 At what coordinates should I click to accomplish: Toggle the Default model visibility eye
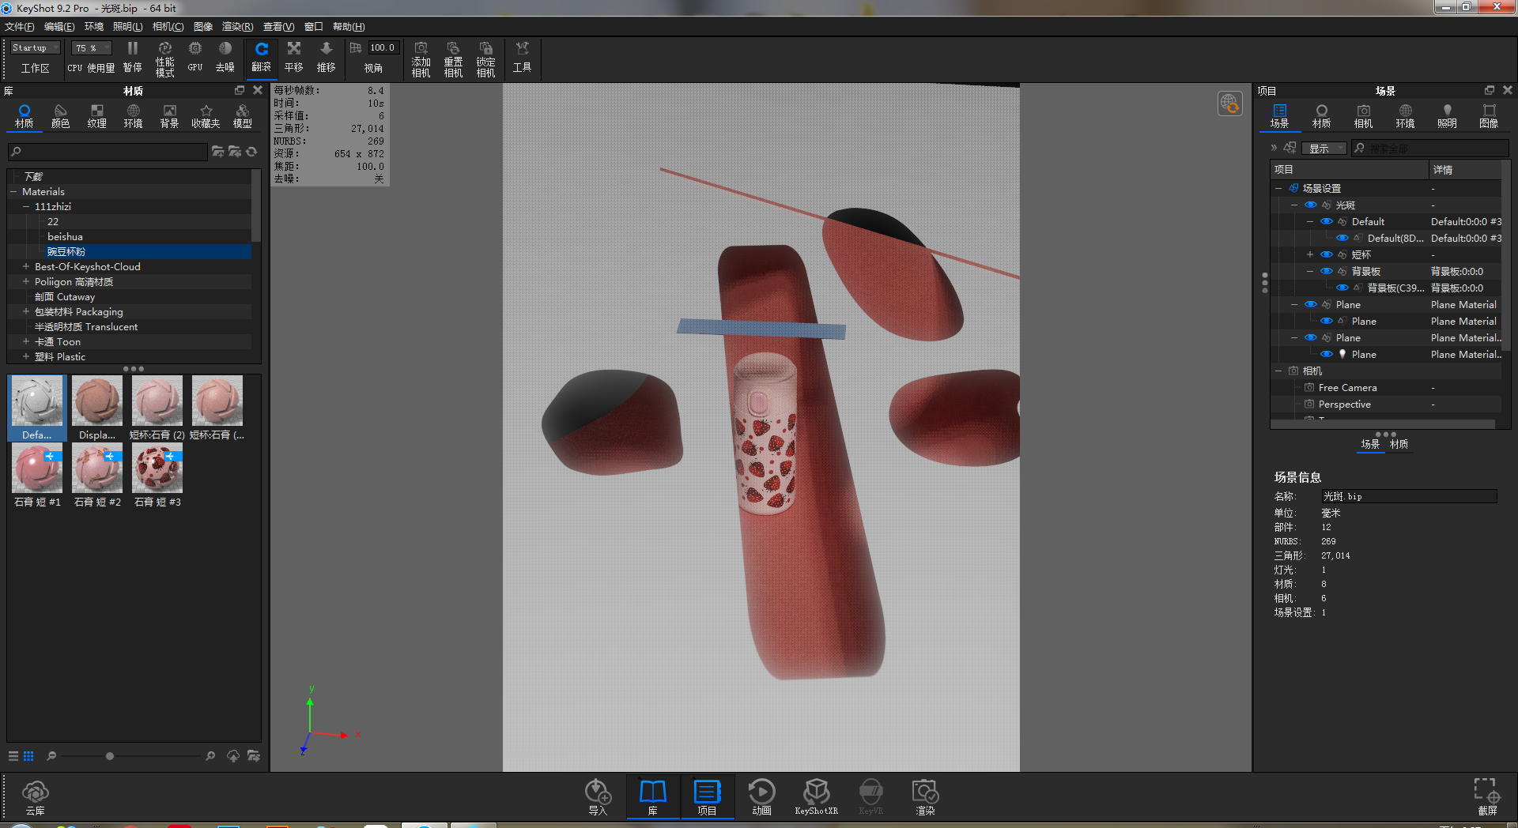tap(1326, 221)
